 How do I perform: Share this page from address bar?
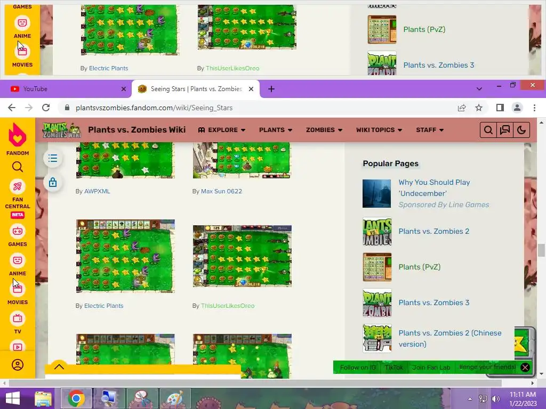(462, 108)
